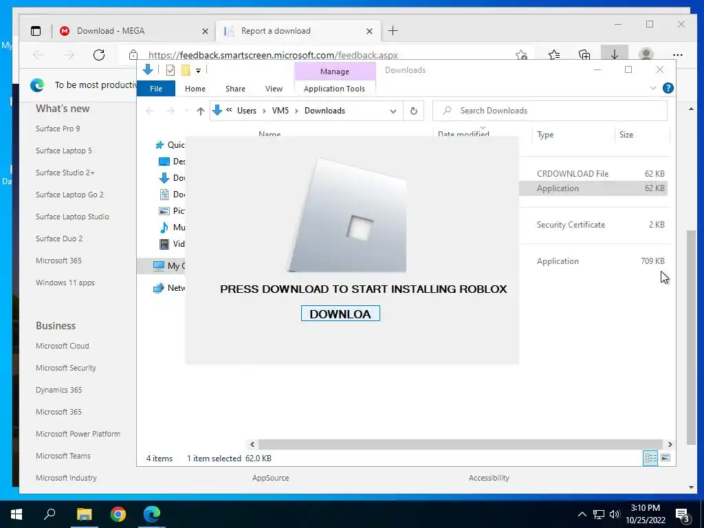Open the Edge tab actions menu icon
The height and width of the screenshot is (528, 704).
pyautogui.click(x=36, y=31)
